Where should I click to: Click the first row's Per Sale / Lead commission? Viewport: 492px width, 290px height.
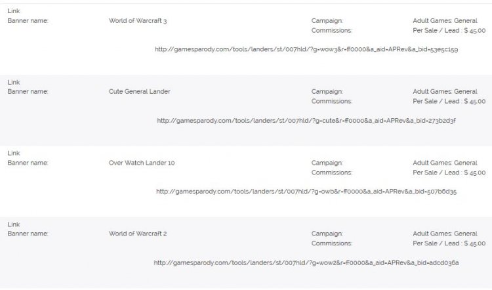pos(449,30)
